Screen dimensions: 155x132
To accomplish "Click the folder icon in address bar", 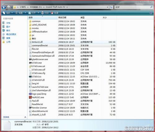I will coord(15,7).
